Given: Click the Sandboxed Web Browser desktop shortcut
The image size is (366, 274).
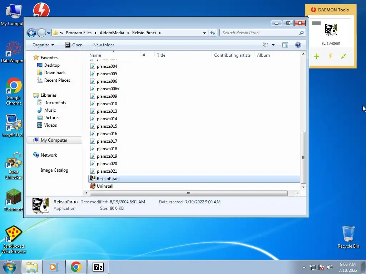Looking at the screenshot, I should point(14,239).
